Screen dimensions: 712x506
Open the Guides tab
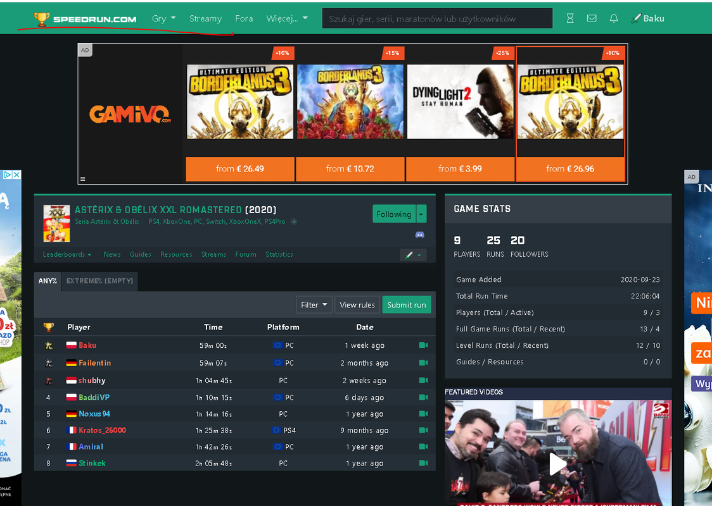click(141, 254)
